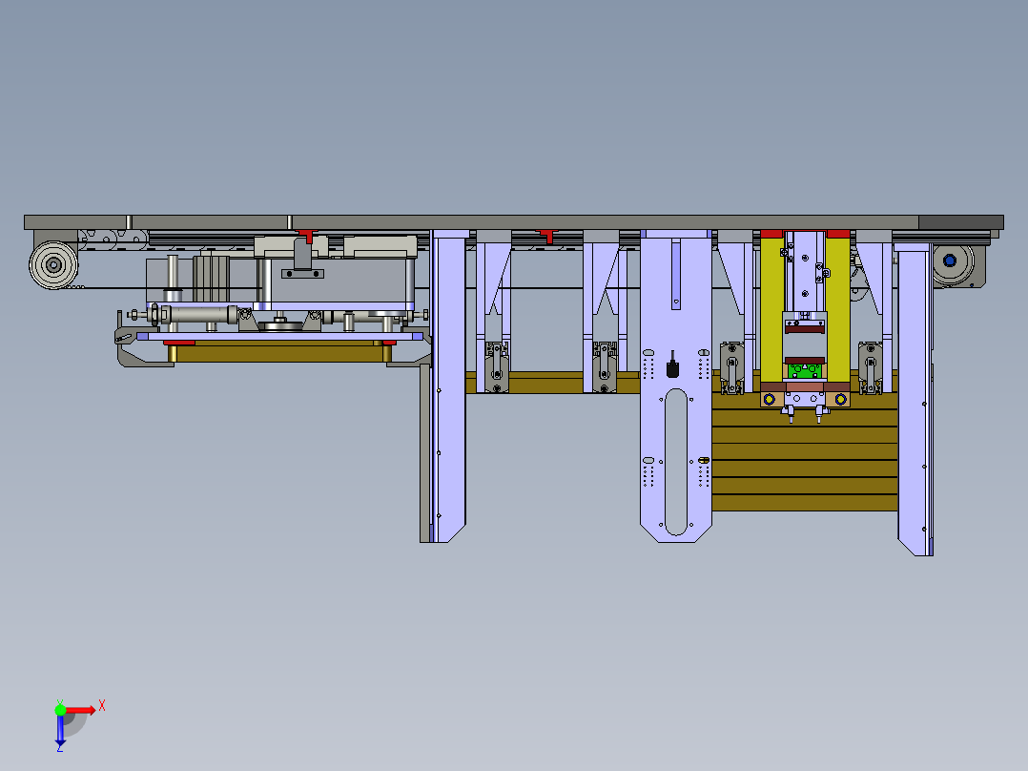Click the red X axis arrow of the triad
This screenshot has width=1028, height=771.
pos(81,710)
